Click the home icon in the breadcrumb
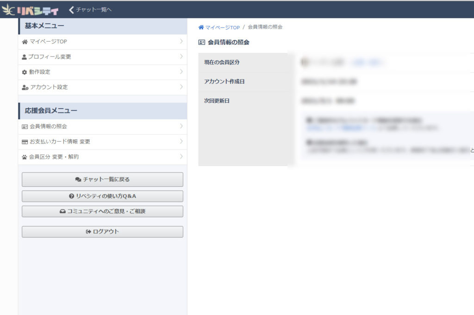Viewport: 474px width, 315px height. pyautogui.click(x=201, y=27)
